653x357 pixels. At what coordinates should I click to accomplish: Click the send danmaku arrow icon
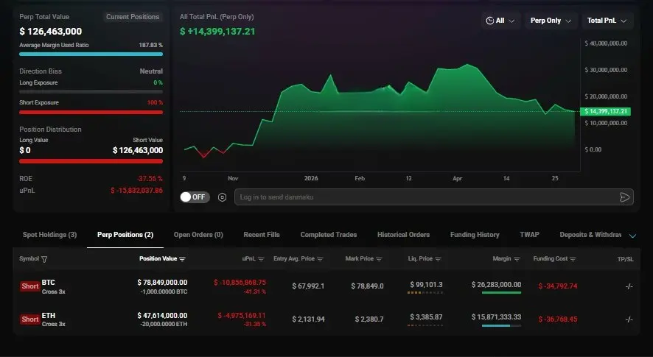click(624, 197)
